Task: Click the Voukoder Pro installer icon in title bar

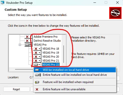Action: (2, 2)
